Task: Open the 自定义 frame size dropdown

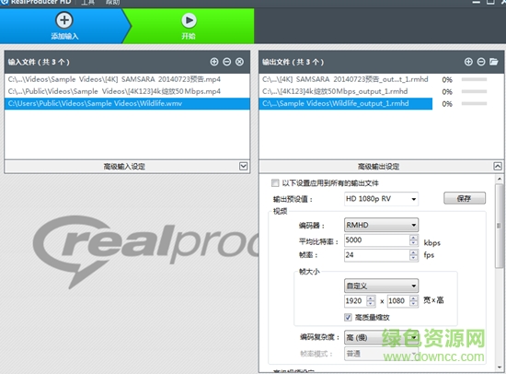Action: click(381, 286)
